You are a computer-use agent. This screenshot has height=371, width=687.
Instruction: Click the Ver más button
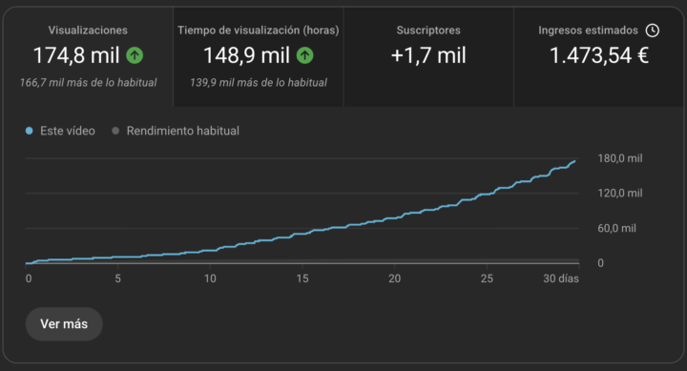click(x=64, y=323)
